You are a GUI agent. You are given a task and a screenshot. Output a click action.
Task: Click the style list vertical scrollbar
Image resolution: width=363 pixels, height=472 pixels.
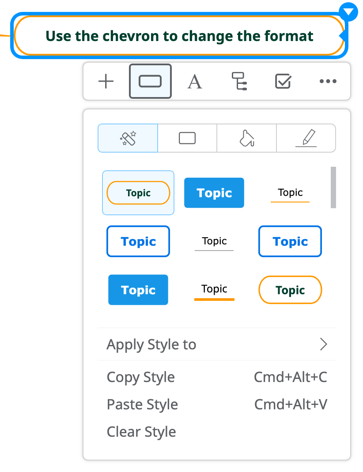click(333, 187)
